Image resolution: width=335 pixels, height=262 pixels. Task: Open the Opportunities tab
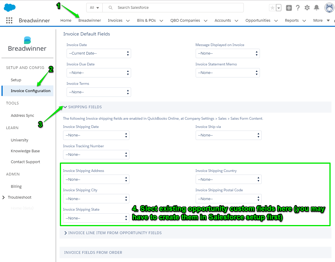click(x=258, y=20)
